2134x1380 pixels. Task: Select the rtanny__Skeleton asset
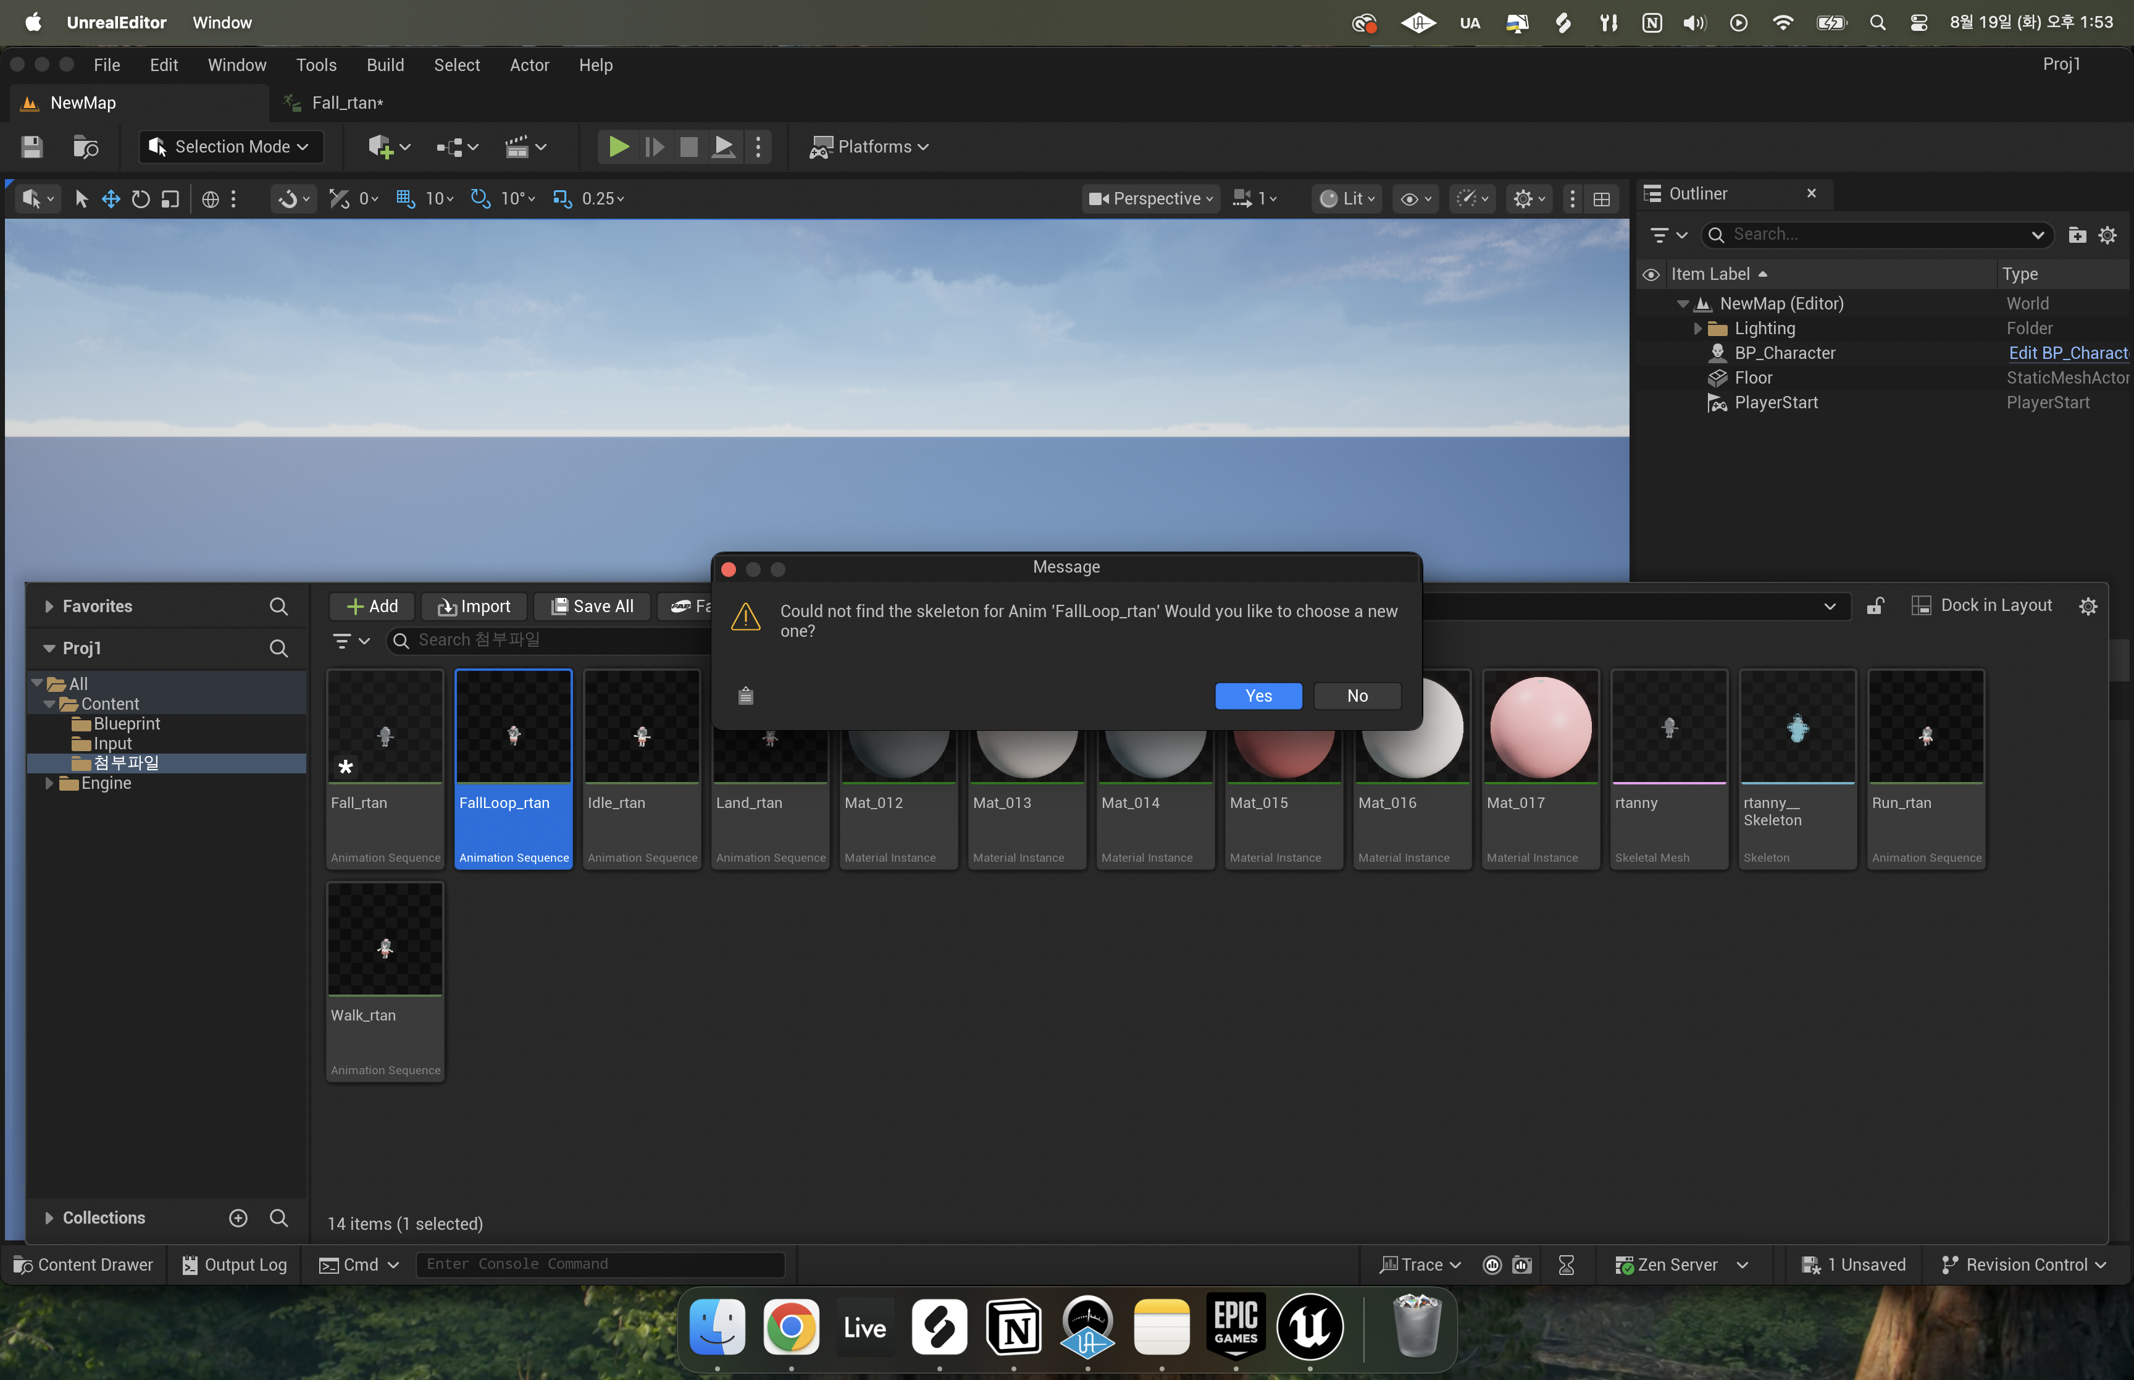click(1797, 769)
